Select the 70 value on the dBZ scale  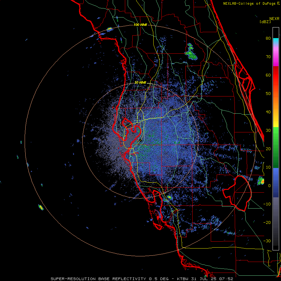(268, 57)
